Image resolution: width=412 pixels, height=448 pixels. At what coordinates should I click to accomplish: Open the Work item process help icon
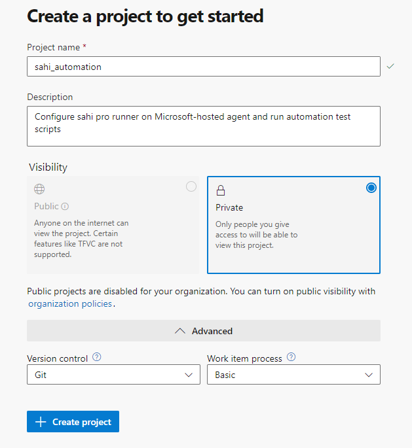tap(291, 358)
